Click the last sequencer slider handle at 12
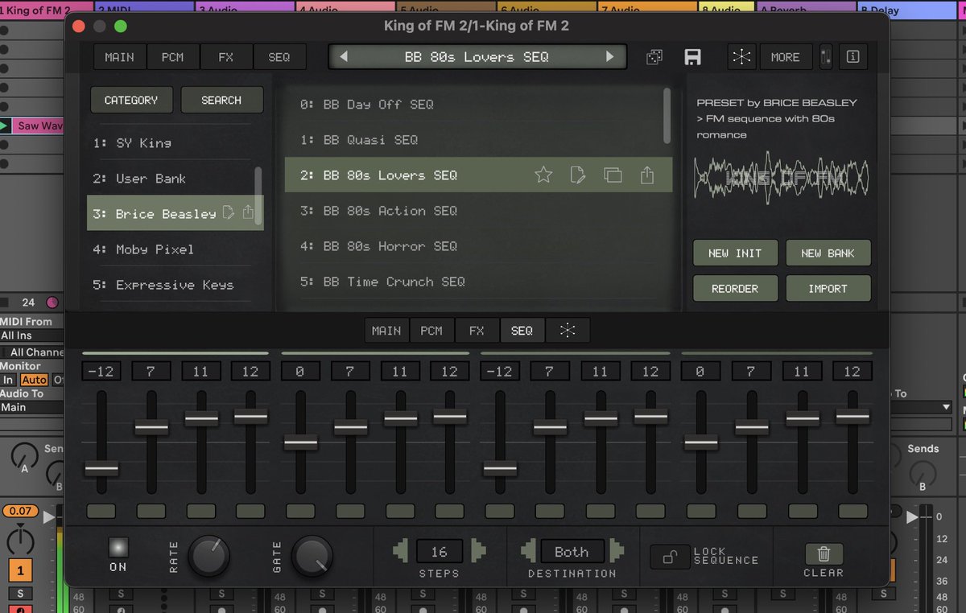This screenshot has width=966, height=613. pyautogui.click(x=852, y=417)
